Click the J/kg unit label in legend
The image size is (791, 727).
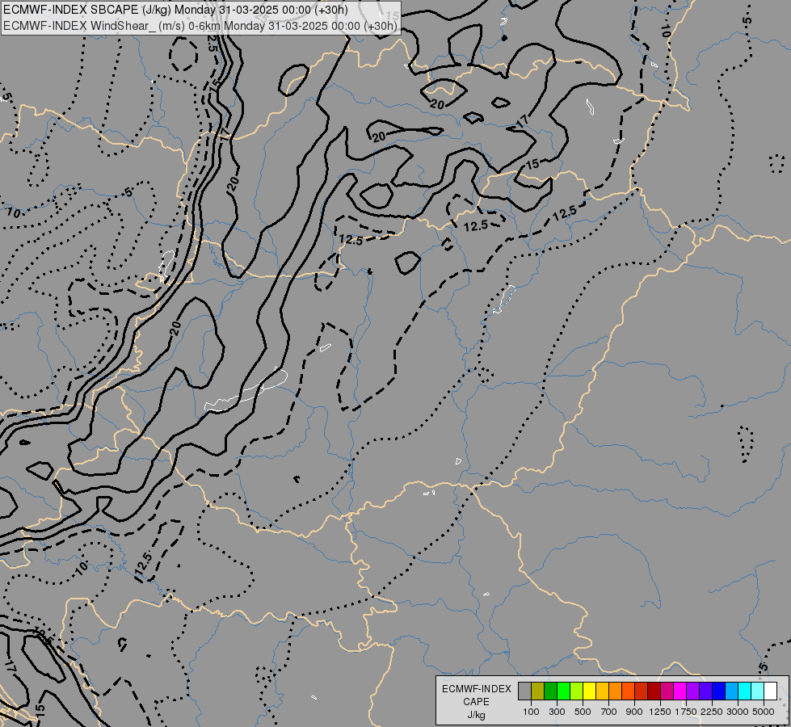476,715
